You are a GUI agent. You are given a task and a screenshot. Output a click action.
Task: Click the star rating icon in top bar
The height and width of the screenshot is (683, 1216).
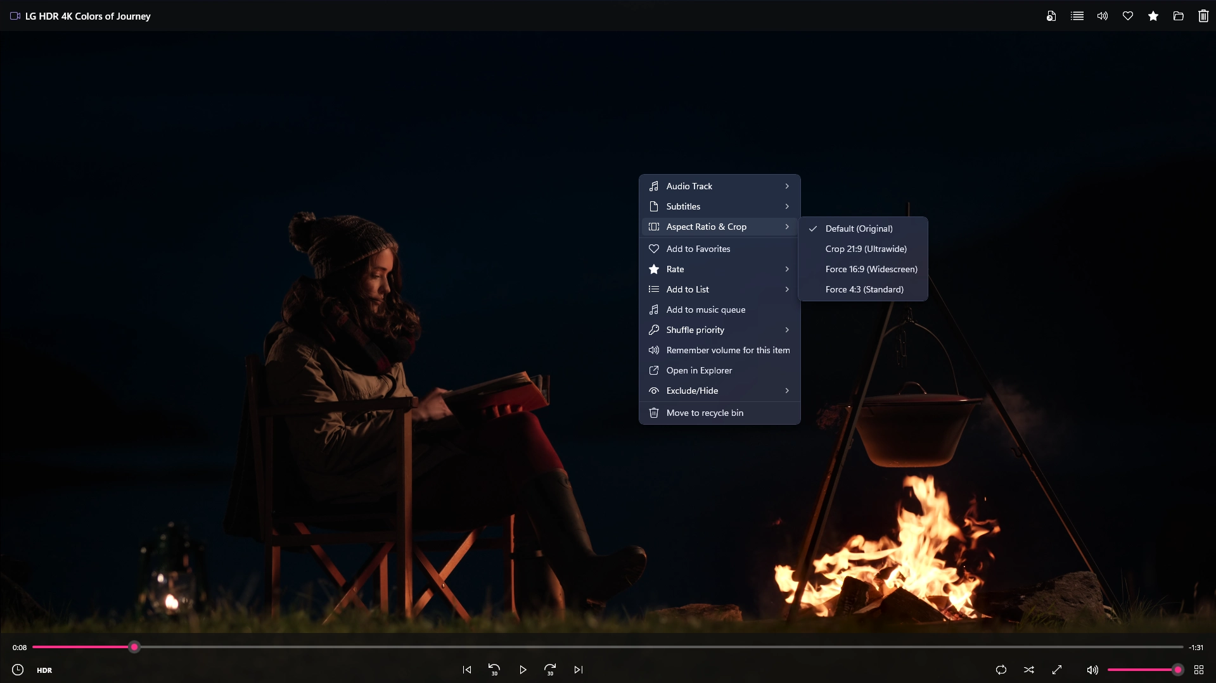pyautogui.click(x=1153, y=16)
